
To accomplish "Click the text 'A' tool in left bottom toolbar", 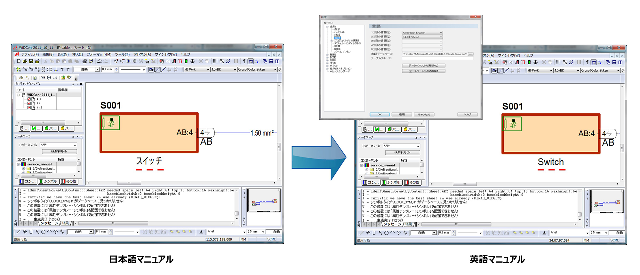I will (x=201, y=232).
